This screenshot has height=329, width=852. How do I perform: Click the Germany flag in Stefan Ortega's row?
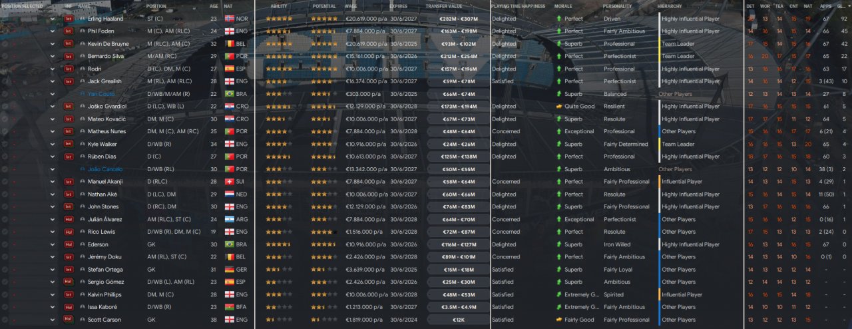point(230,270)
